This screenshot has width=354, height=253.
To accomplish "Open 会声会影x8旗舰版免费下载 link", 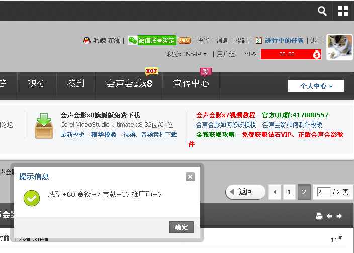I will (100, 115).
